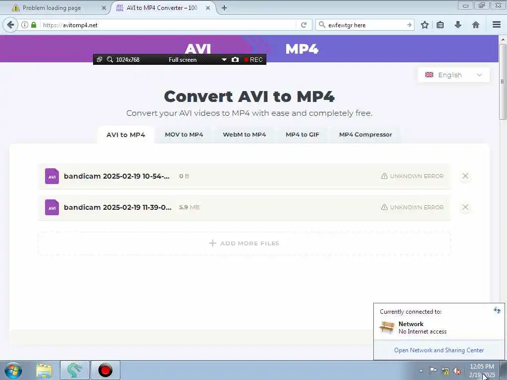The height and width of the screenshot is (380, 507).
Task: Click UNKNOWN ERROR on the 5.9 MB file
Action: pyautogui.click(x=412, y=207)
